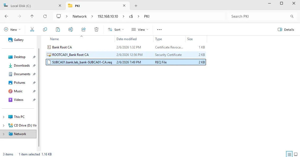Go back with the left arrow
The image size is (300, 157).
(x=6, y=16)
